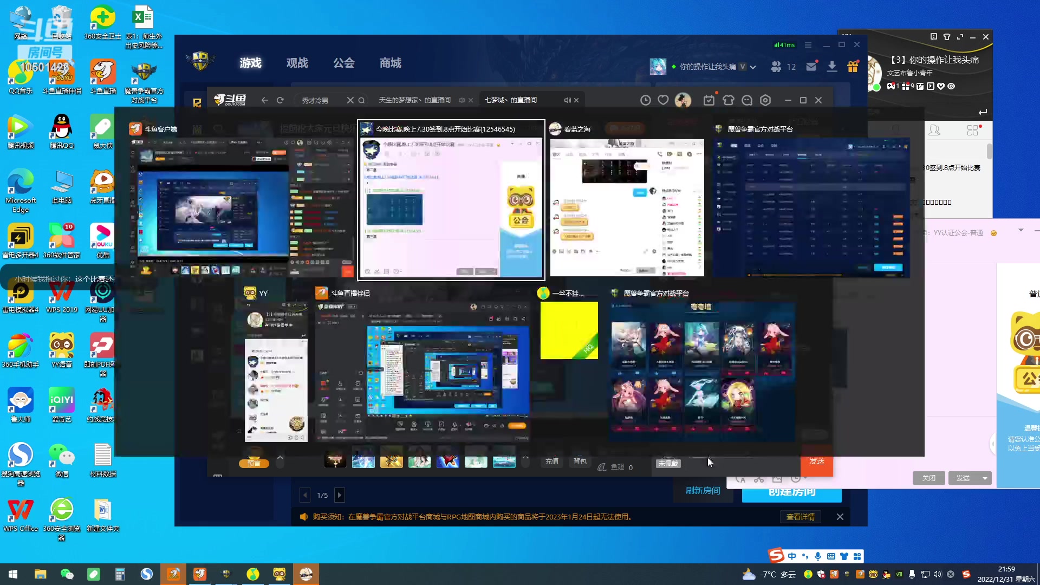Select the 天生的梦想家 live room tab
This screenshot has width=1040, height=585.
(414, 100)
